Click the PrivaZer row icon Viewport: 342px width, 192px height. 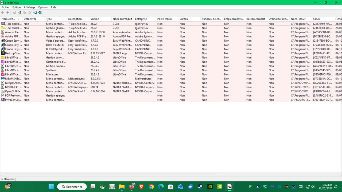tap(3, 100)
